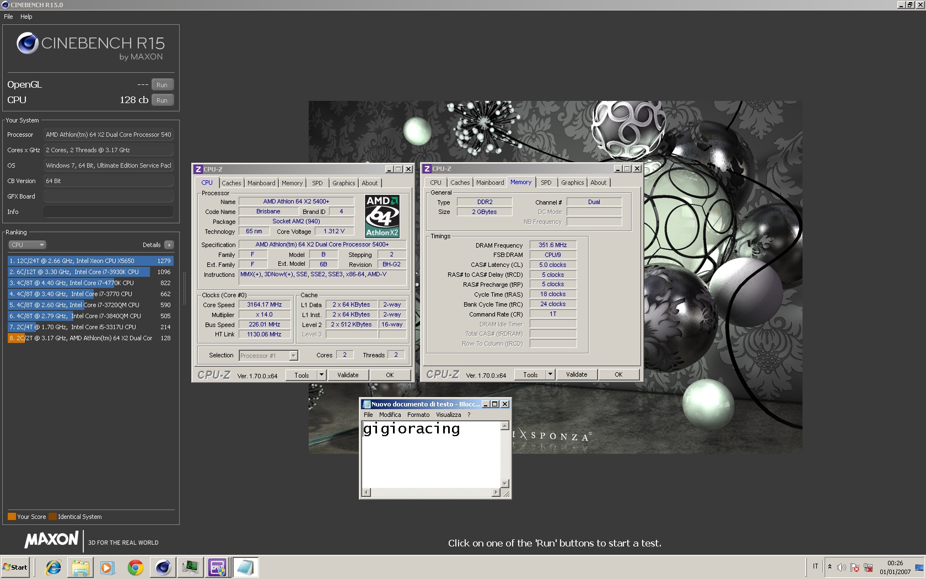This screenshot has width=926, height=579.
Task: Open Internet Explorer from the taskbar
Action: [x=53, y=567]
